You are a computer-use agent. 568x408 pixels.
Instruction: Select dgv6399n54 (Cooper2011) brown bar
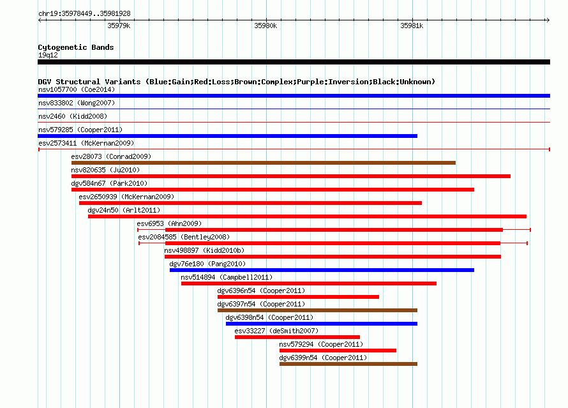click(x=348, y=364)
